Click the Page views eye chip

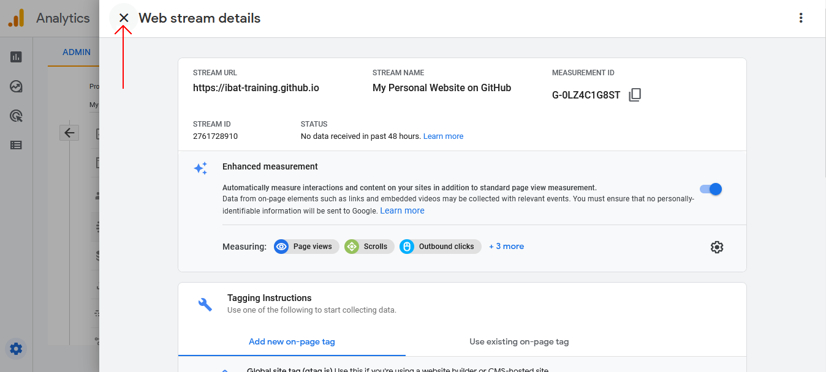[306, 247]
